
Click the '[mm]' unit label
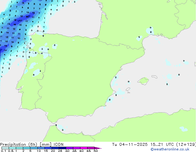[45, 145]
